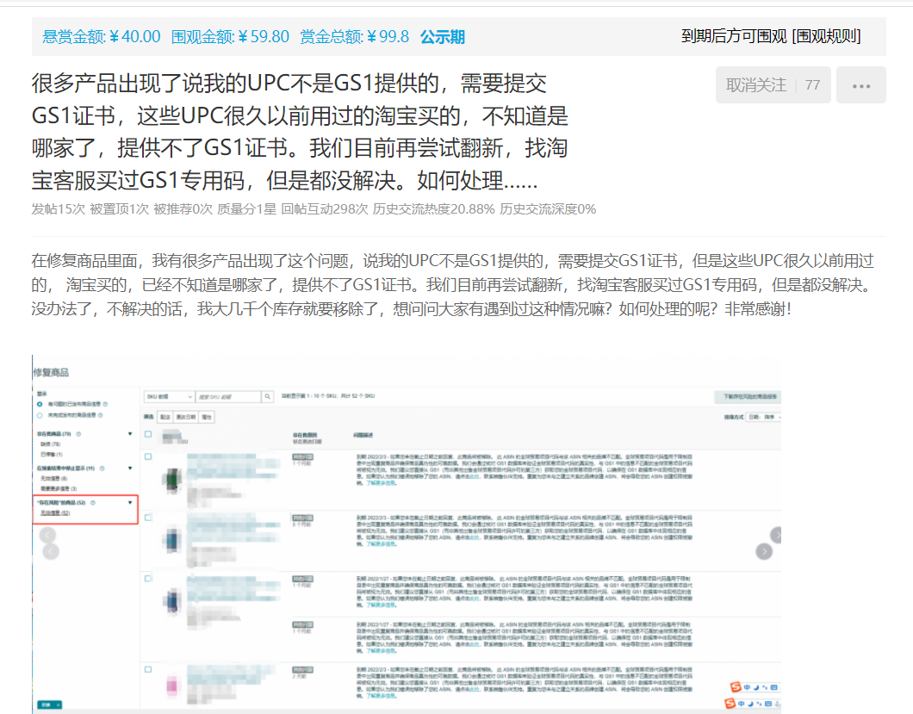Viewport: 913px width, 714px height.
Task: Select the 赏金总额: ¥99.8 text
Action: pyautogui.click(x=354, y=37)
